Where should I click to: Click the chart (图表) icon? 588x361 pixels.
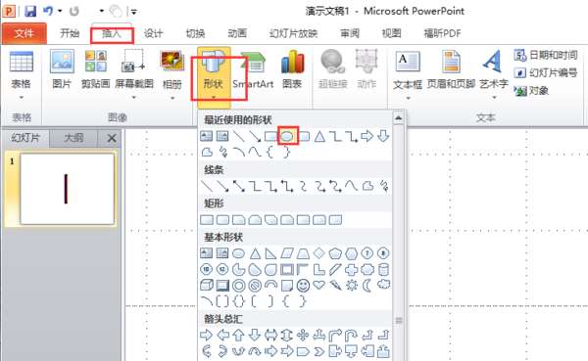click(292, 70)
